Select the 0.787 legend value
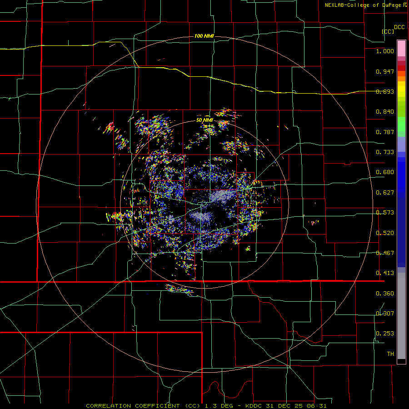 click(x=385, y=132)
